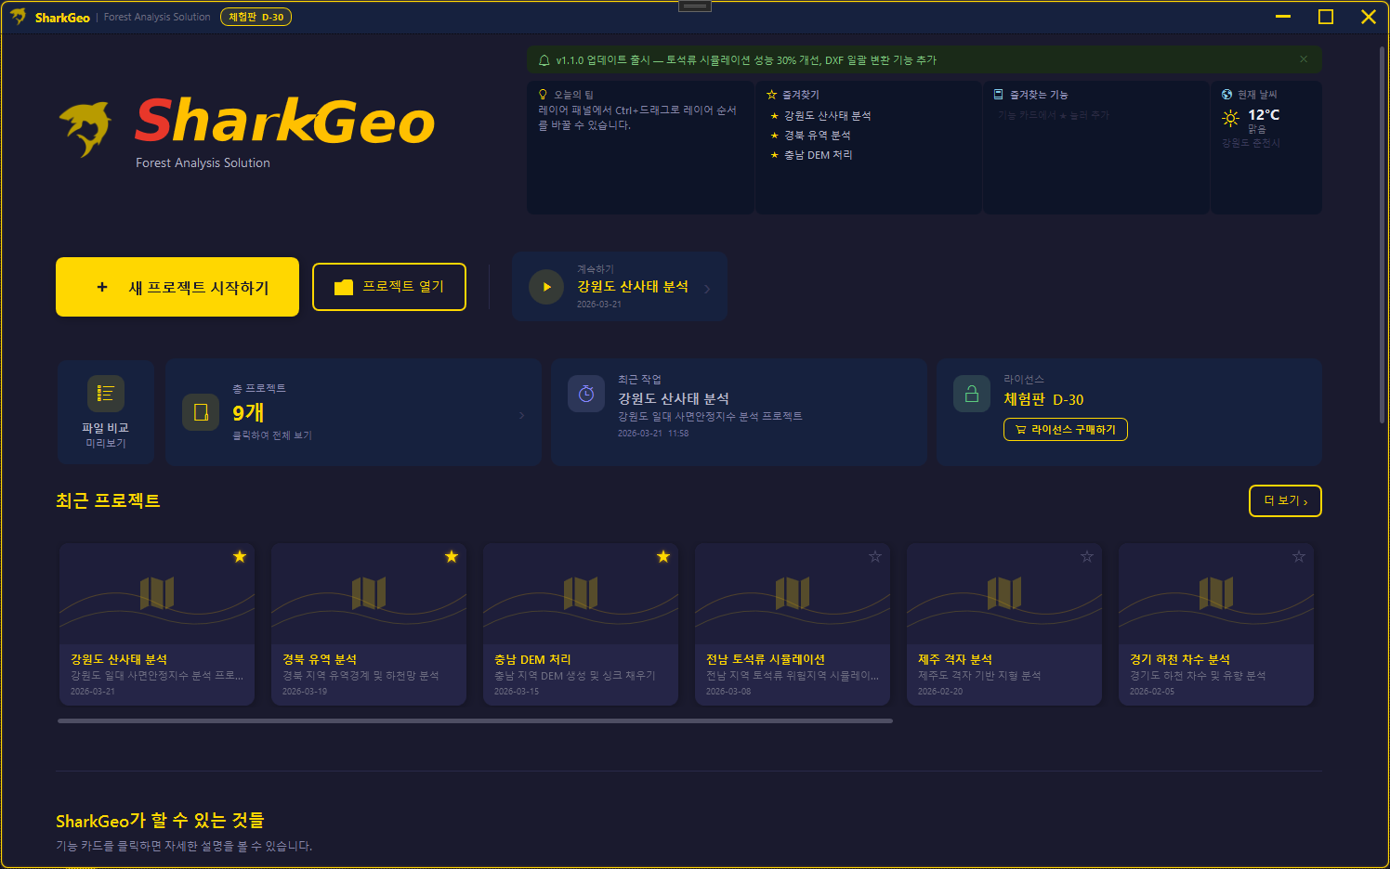Image resolution: width=1390 pixels, height=869 pixels.
Task: Open the 경북 유역 분석 project thumbnail
Action: (369, 594)
